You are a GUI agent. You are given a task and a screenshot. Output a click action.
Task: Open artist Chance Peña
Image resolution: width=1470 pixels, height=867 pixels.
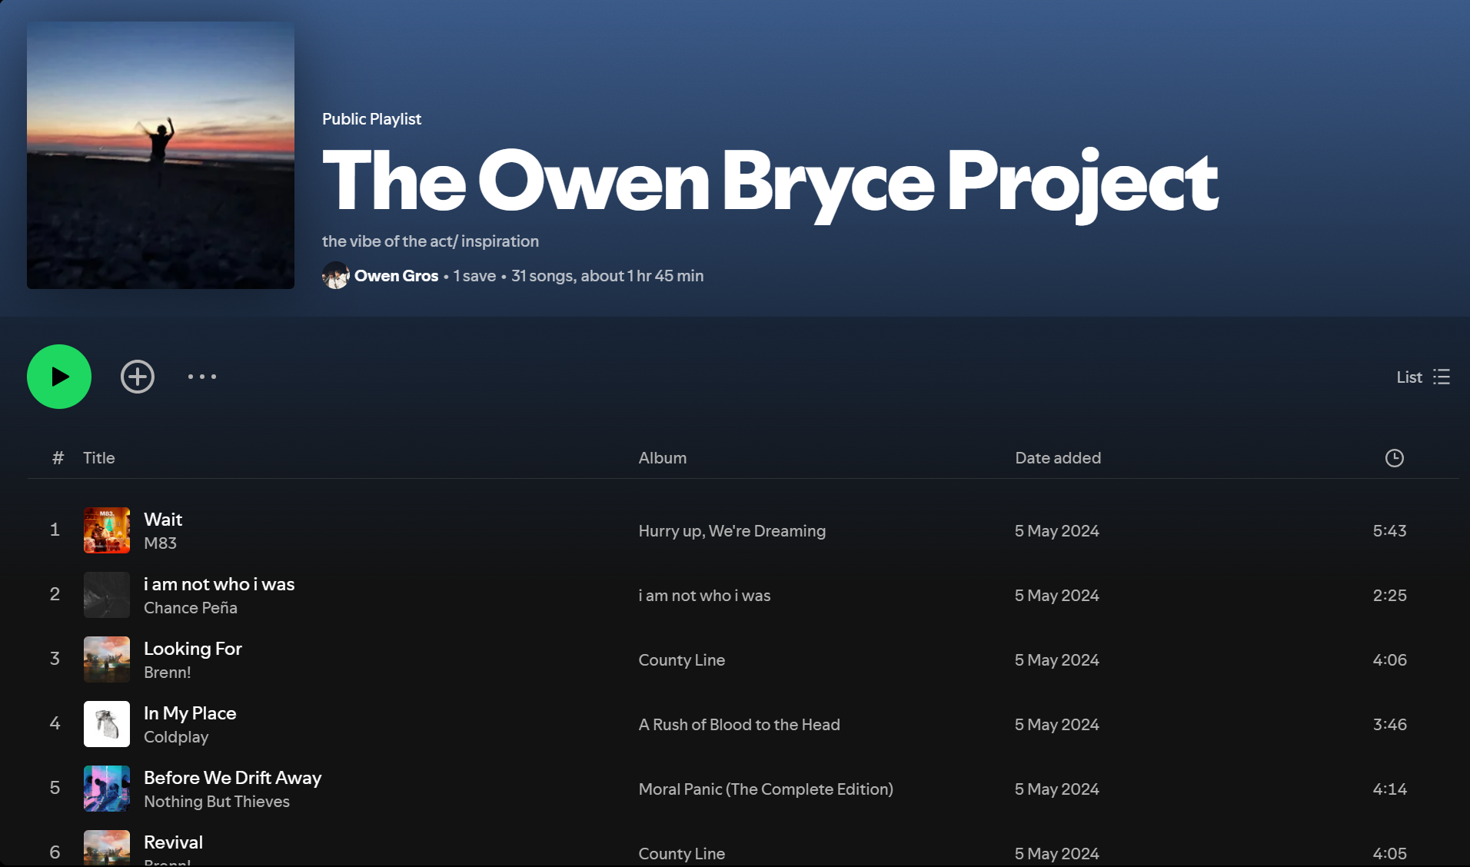191,608
